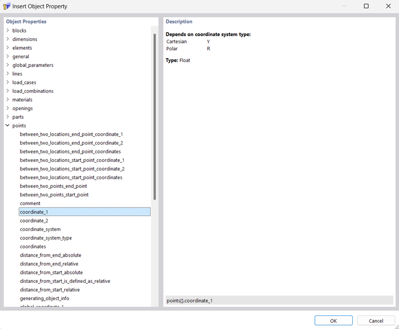Click the Object Properties list scrollbar thumb
Screen dimensions: 399x329
tap(154, 117)
